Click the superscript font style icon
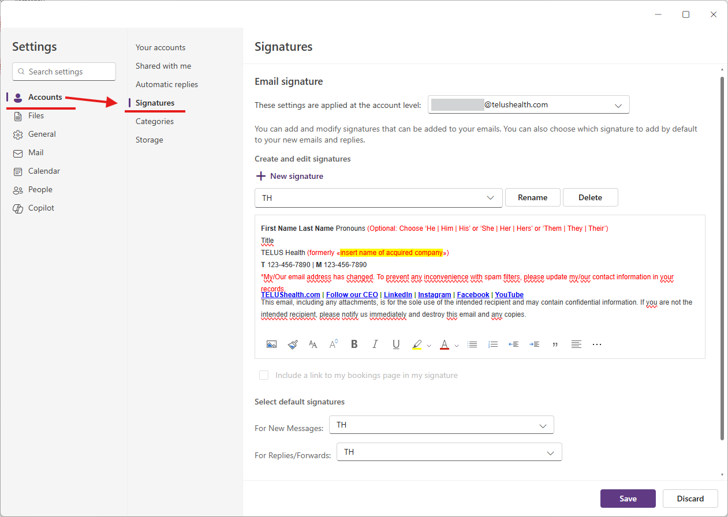Screen dimensions: 728x517 pos(334,344)
